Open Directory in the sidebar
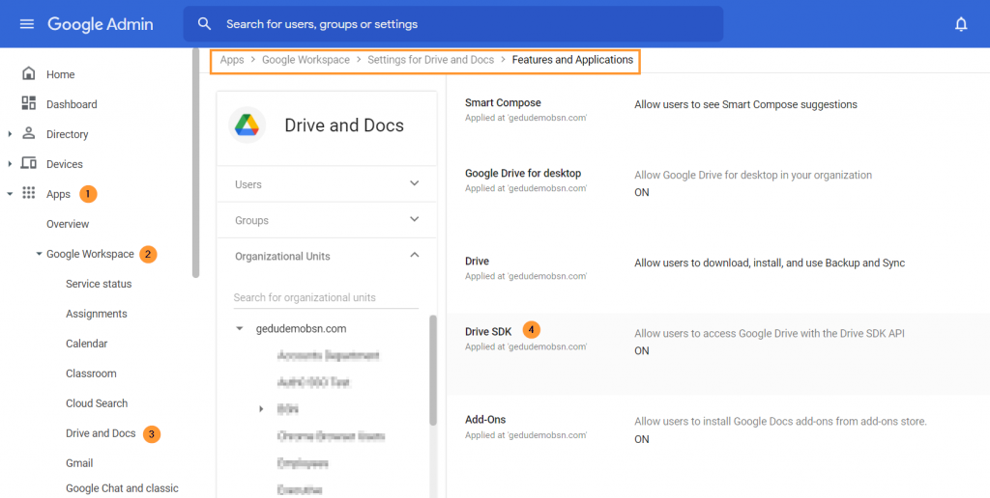The image size is (990, 498). 67,134
